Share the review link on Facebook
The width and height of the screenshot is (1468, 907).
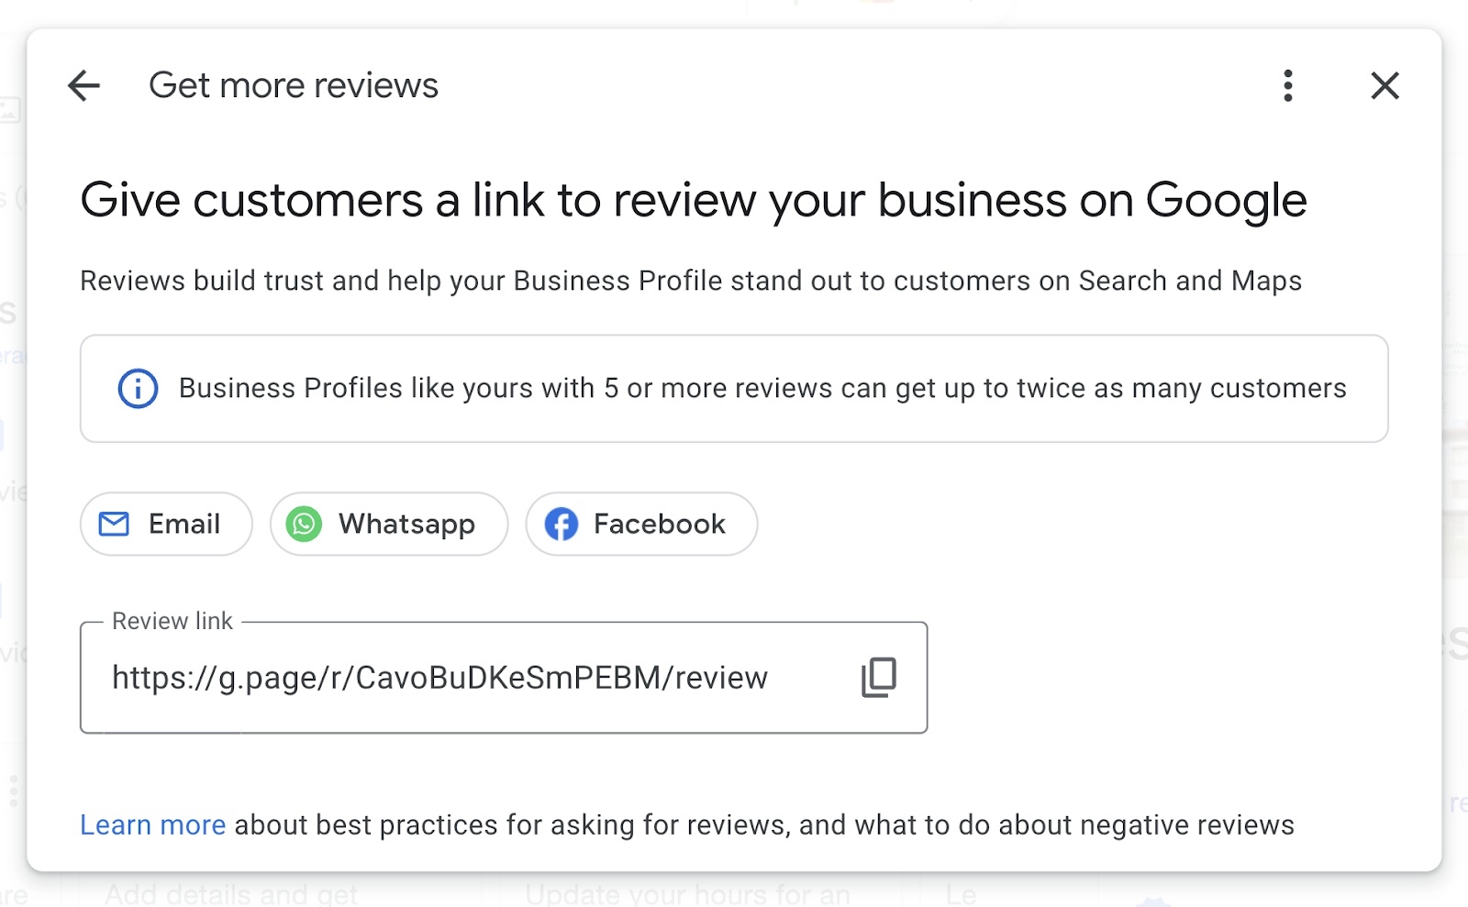pyautogui.click(x=640, y=524)
